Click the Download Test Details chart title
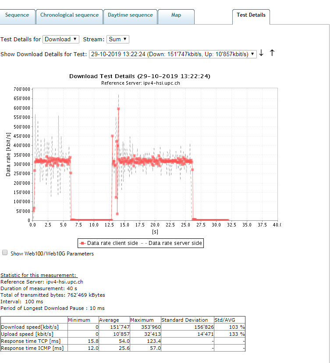Screen dimensions: 334x363 [x=140, y=76]
